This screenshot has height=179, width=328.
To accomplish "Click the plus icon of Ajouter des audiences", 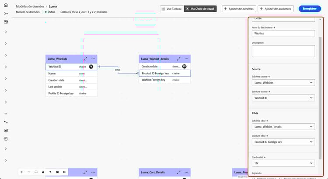I will click(261, 9).
